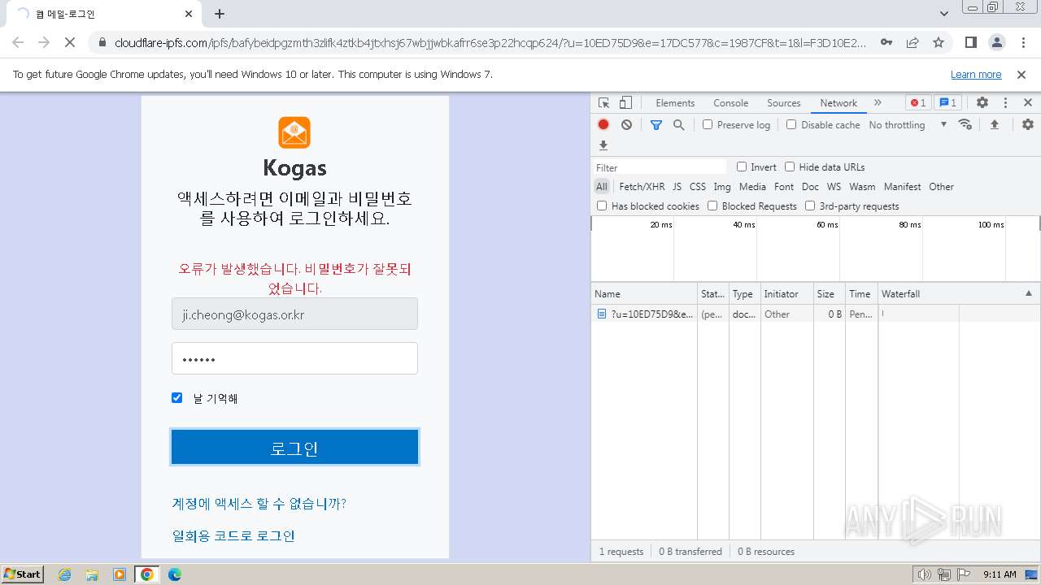This screenshot has width=1041, height=585.
Task: Select the pending ?u=10ED75D9 request row
Action: 816,314
